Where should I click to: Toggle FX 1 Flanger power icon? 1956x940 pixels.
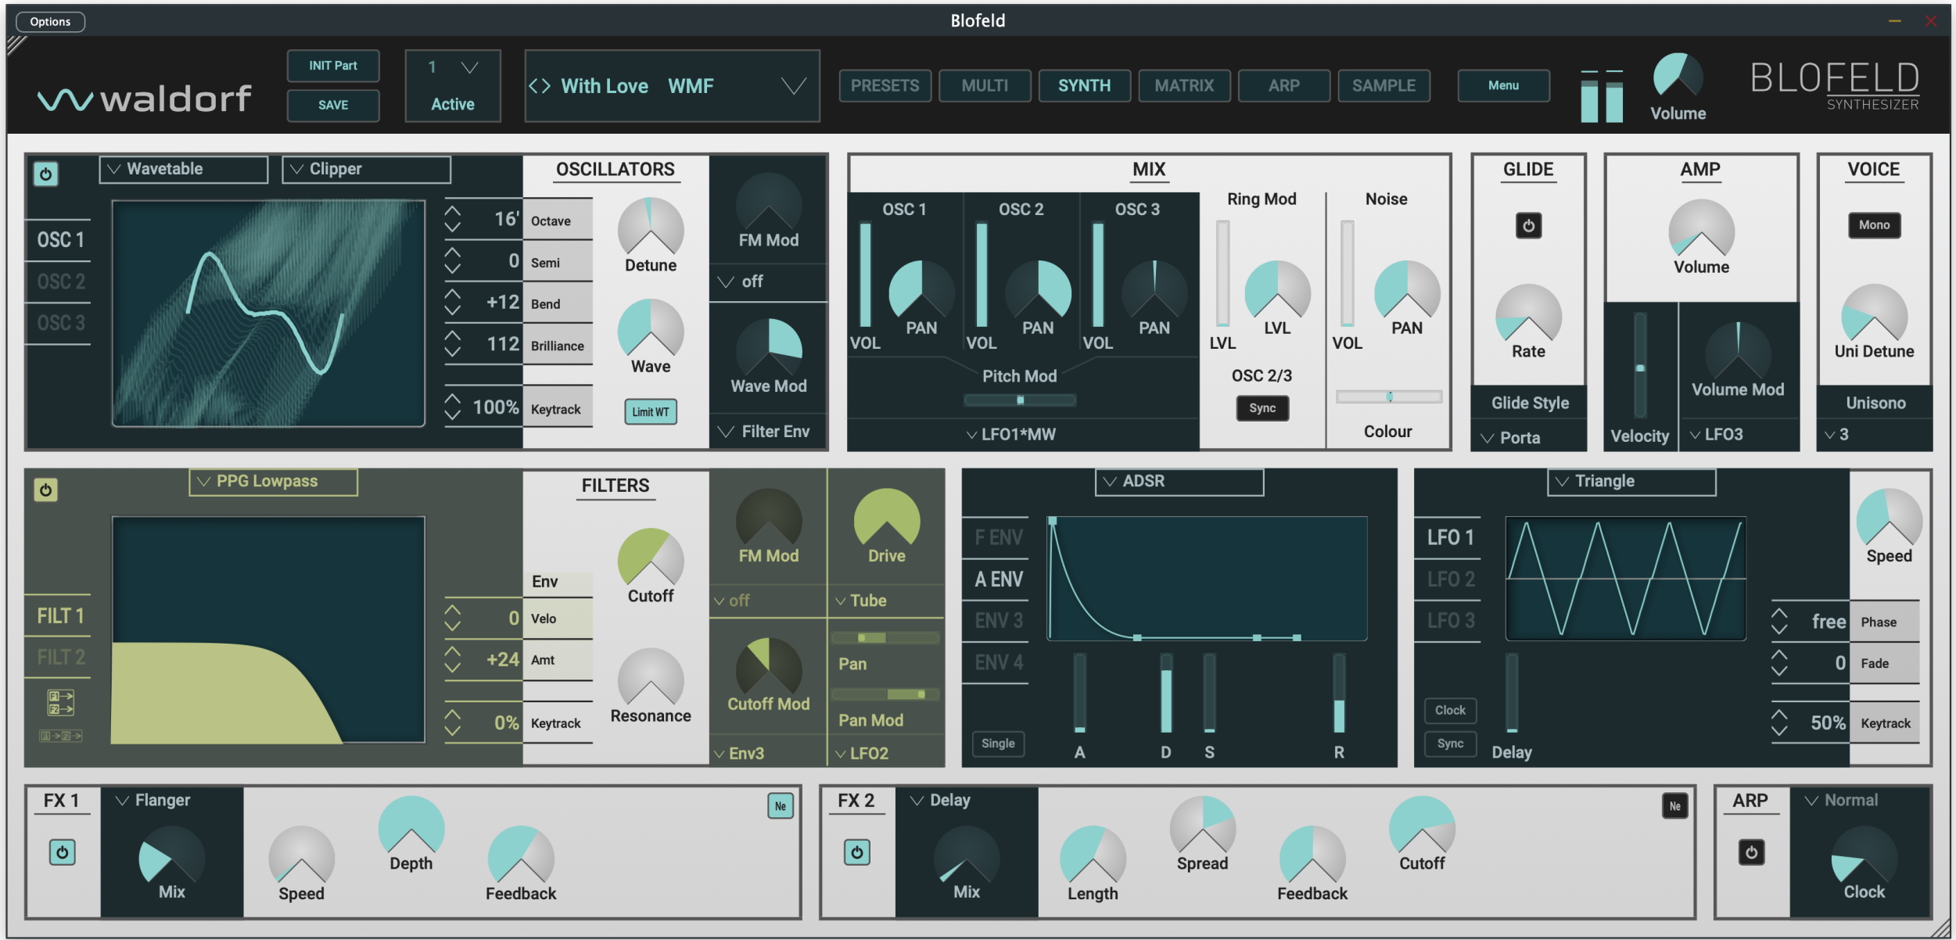point(62,852)
